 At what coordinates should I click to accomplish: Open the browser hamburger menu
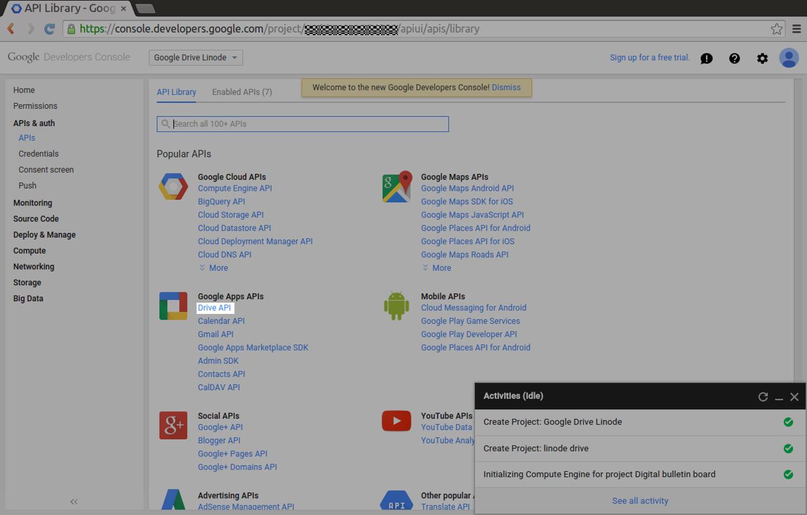pyautogui.click(x=797, y=28)
